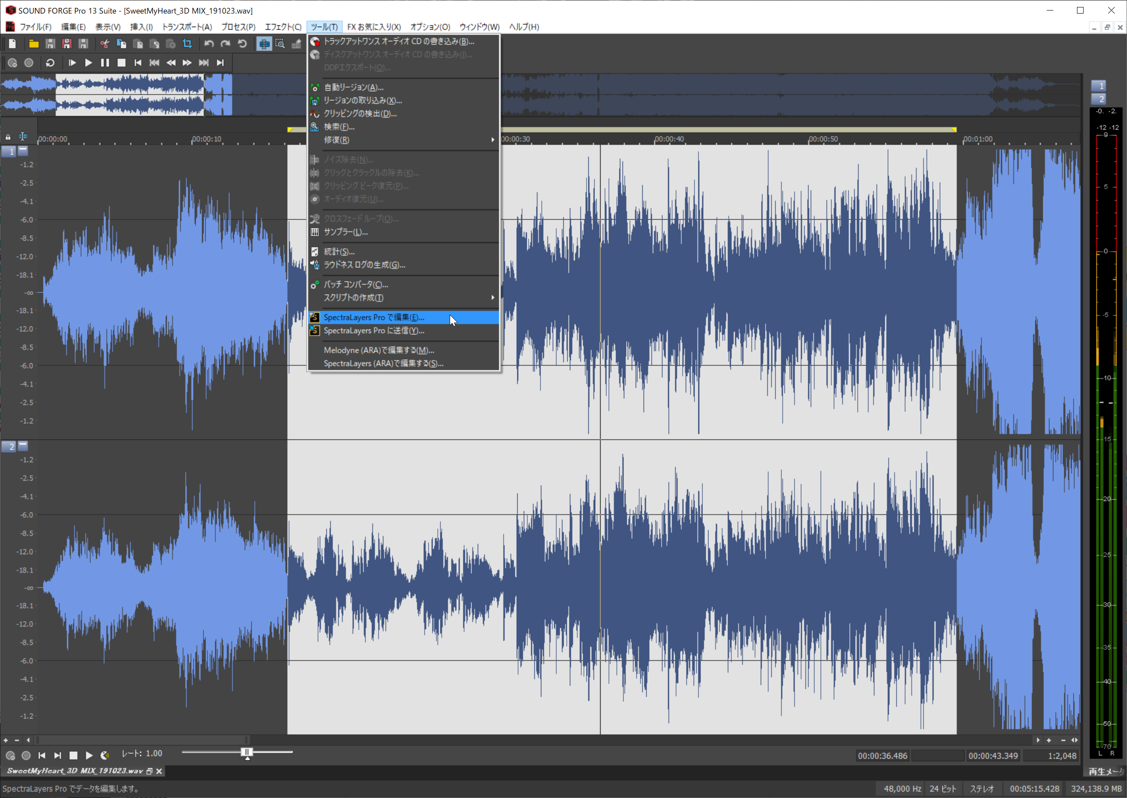The width and height of the screenshot is (1127, 798).
Task: Toggle the lock icon left of the ruler
Action: pos(8,137)
